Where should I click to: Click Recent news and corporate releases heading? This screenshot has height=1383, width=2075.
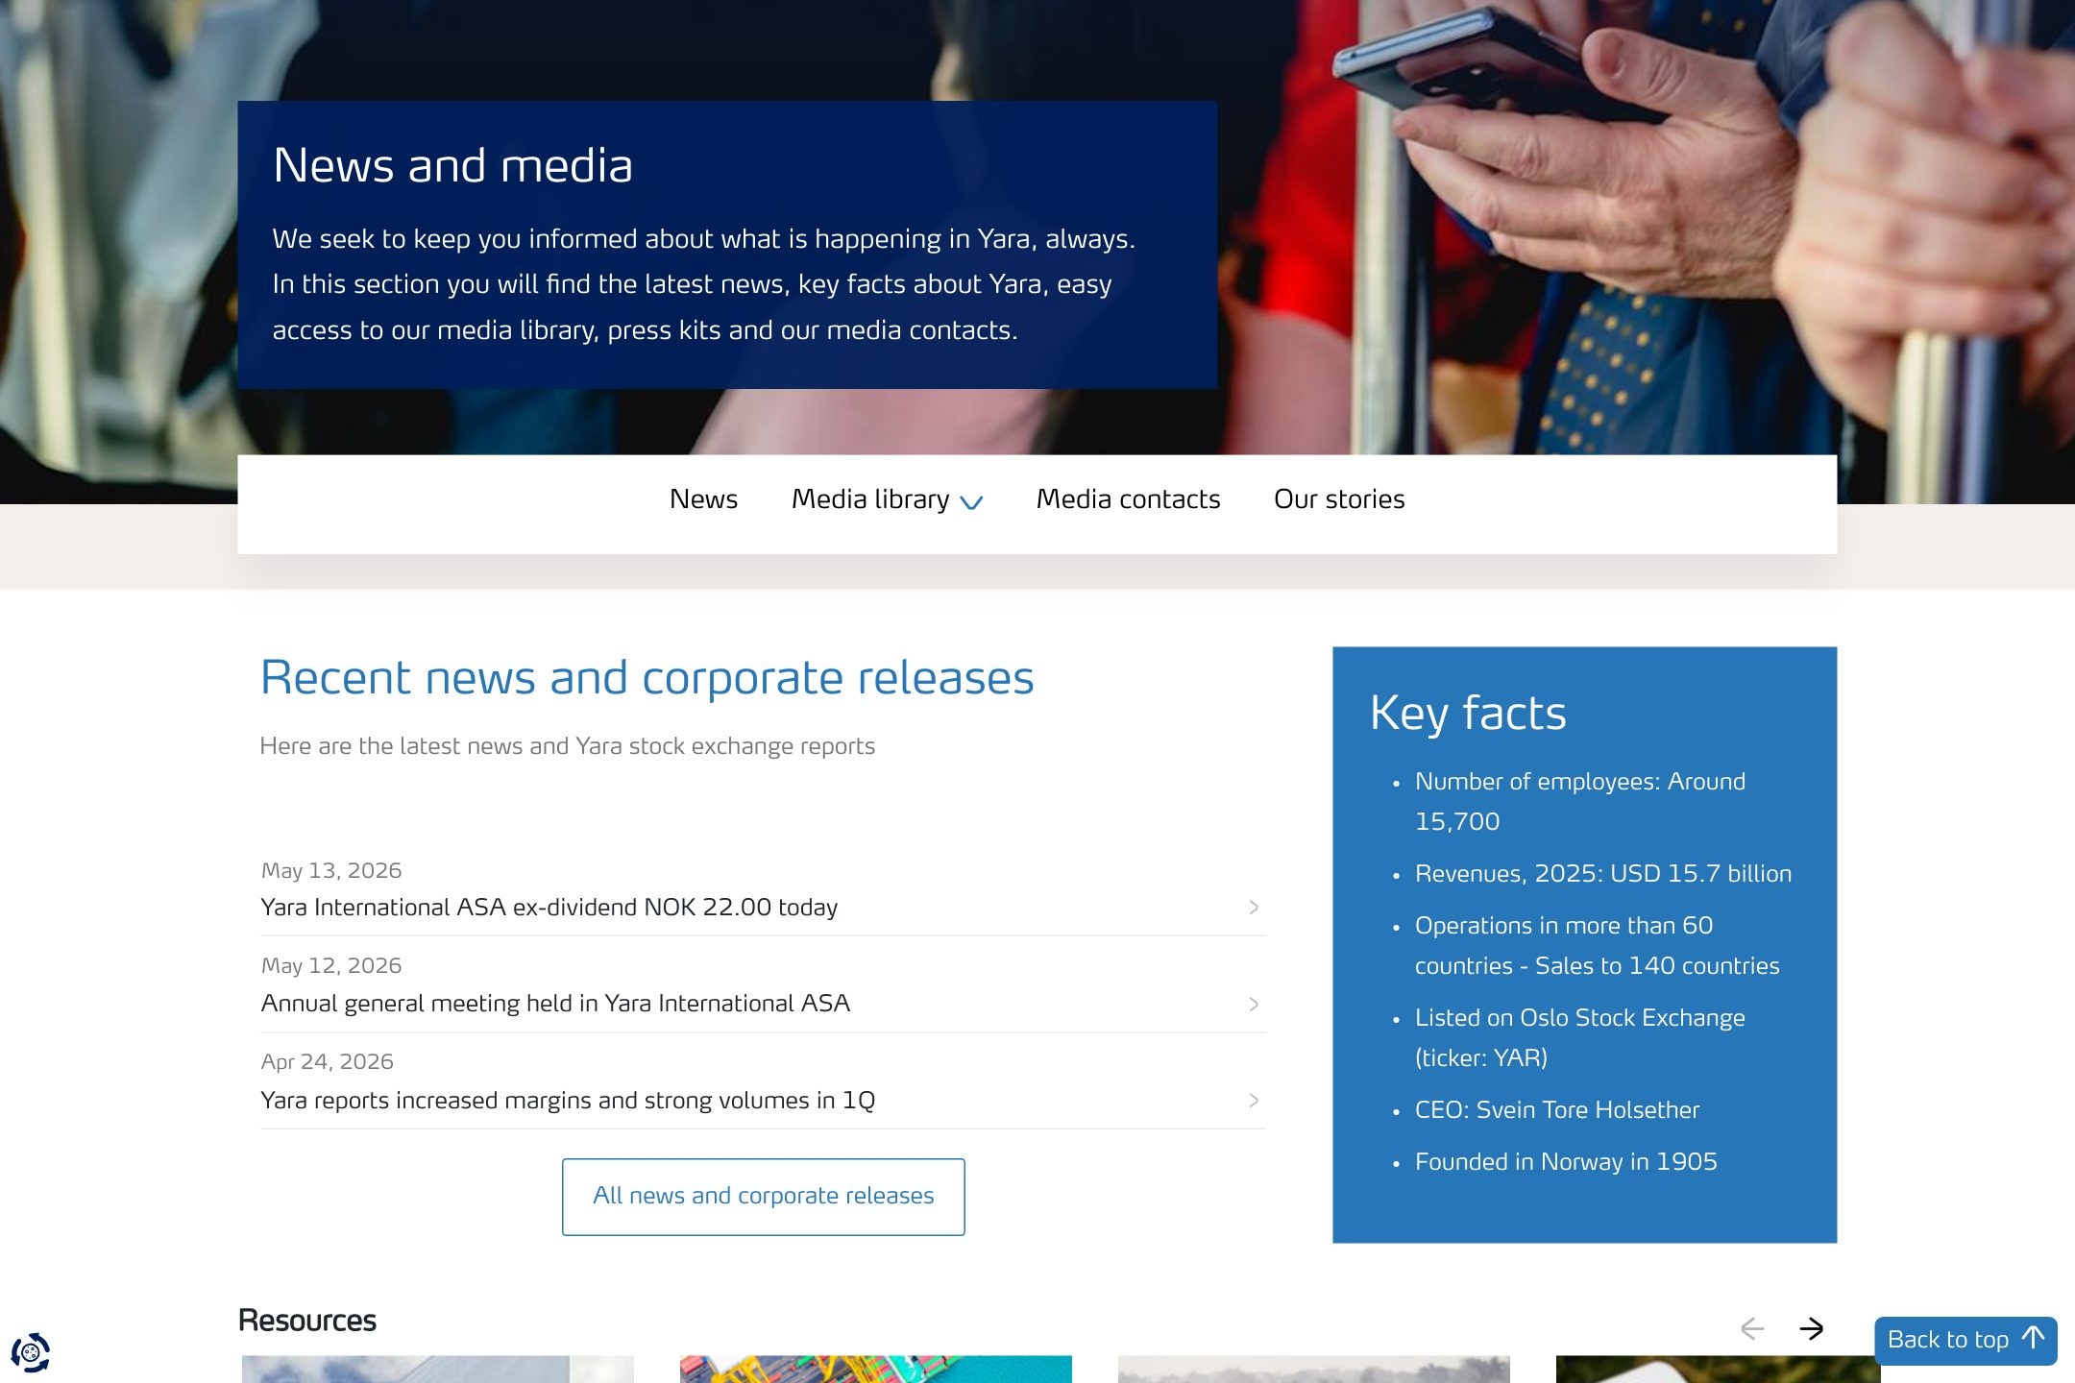pyautogui.click(x=647, y=678)
